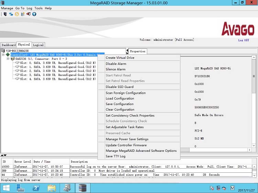
Task: Click the log list scroll down arrow
Action: pyautogui.click(x=254, y=175)
